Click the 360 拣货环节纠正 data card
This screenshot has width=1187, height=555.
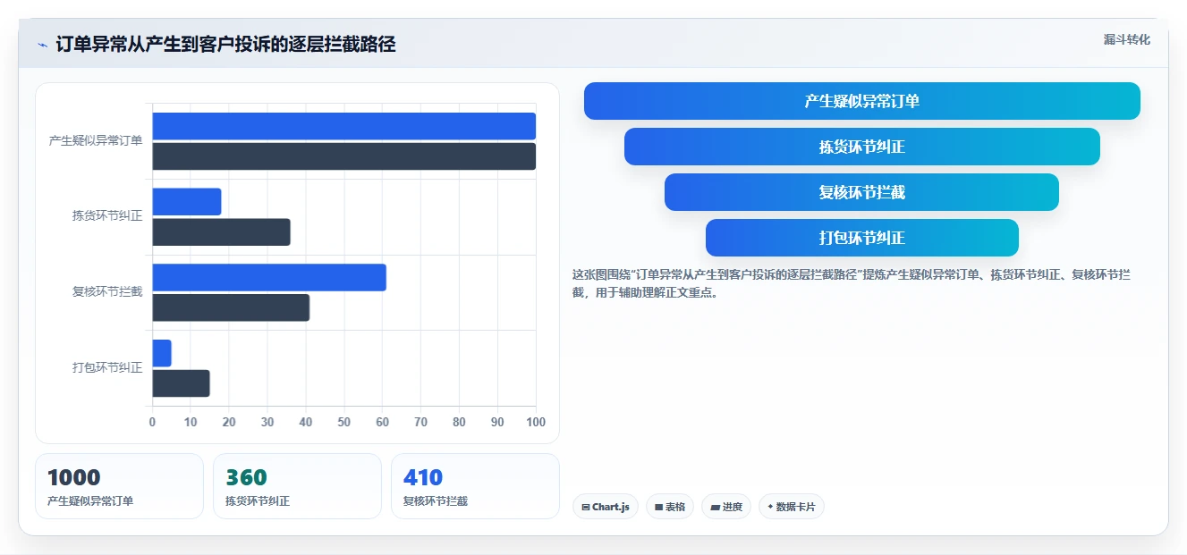(297, 486)
